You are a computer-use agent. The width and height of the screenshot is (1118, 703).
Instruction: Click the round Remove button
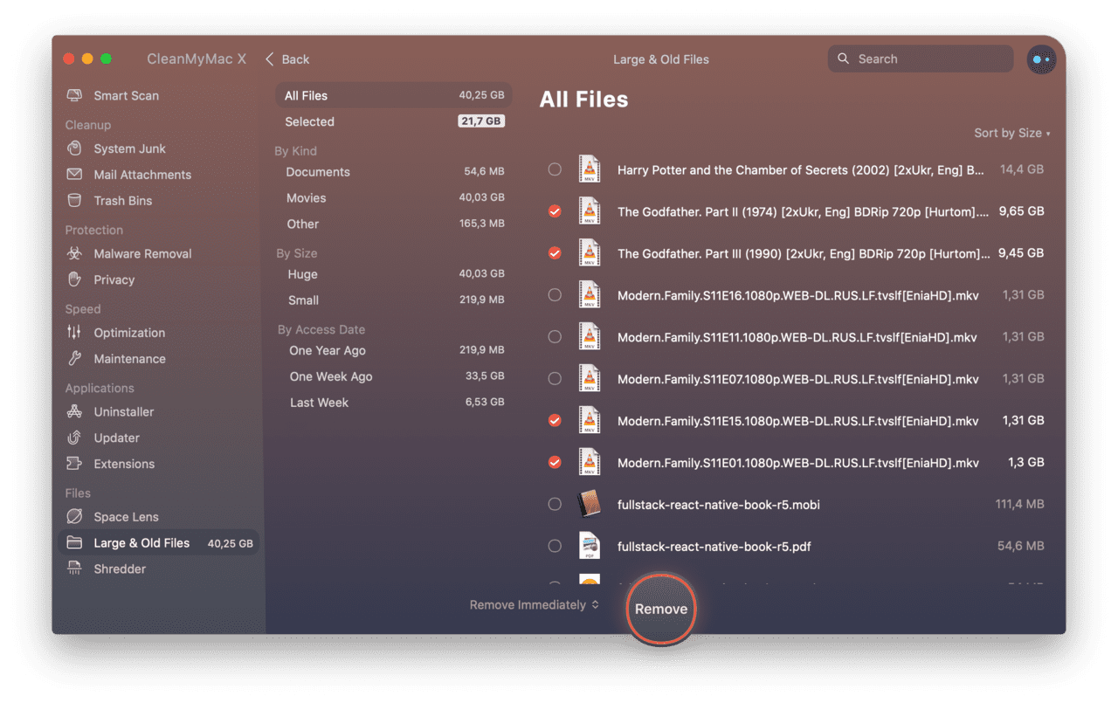(x=661, y=610)
